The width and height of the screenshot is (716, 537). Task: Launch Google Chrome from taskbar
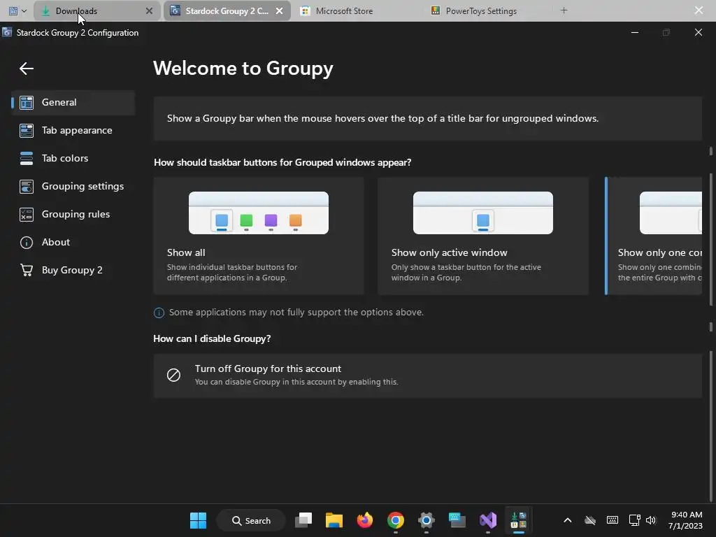[396, 520]
